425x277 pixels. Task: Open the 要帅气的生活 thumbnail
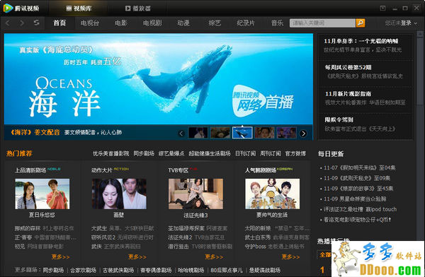coord(273,194)
